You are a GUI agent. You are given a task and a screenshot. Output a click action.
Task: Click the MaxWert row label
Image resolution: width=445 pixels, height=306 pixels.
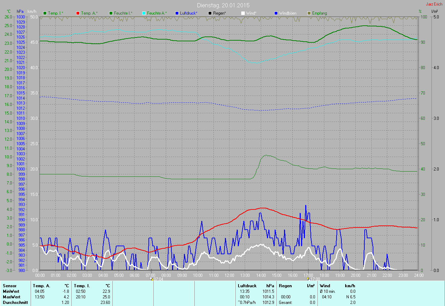click(11, 297)
